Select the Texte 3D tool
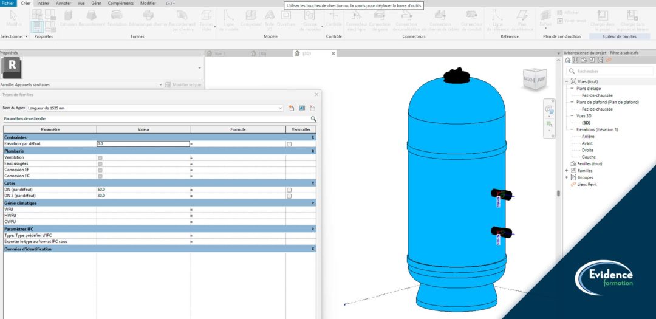 (x=269, y=18)
